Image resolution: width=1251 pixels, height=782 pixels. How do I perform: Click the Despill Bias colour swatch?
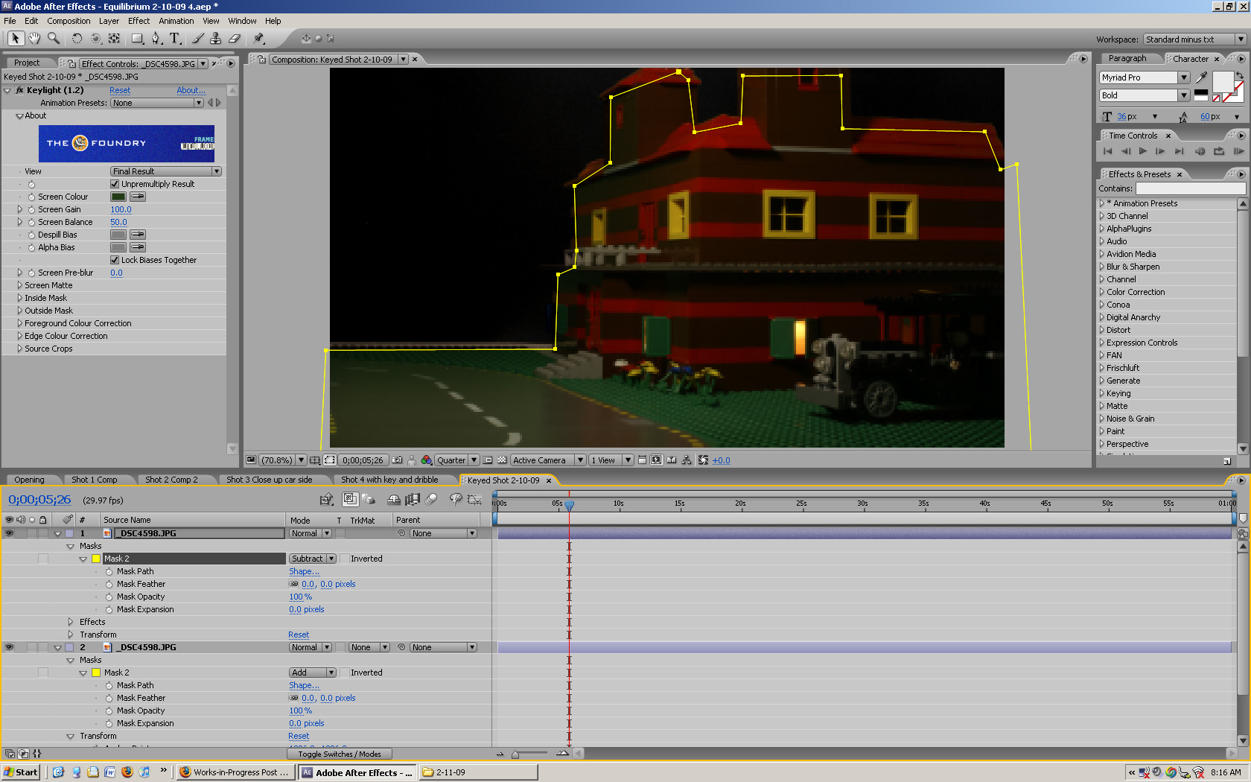click(x=118, y=235)
